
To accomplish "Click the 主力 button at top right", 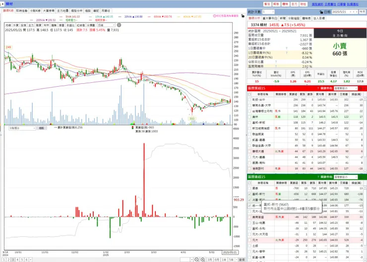I will click(x=294, y=4).
